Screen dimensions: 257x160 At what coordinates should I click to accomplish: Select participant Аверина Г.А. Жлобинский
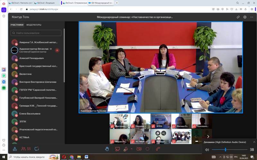pos(36,42)
